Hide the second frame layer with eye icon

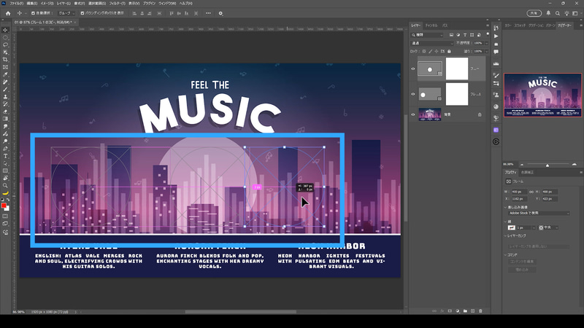412,94
